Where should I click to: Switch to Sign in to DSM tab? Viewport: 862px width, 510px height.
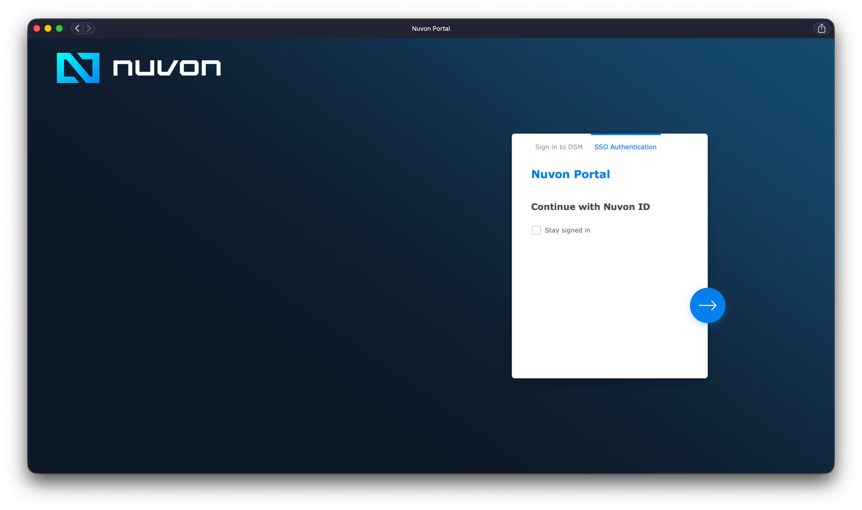[559, 147]
